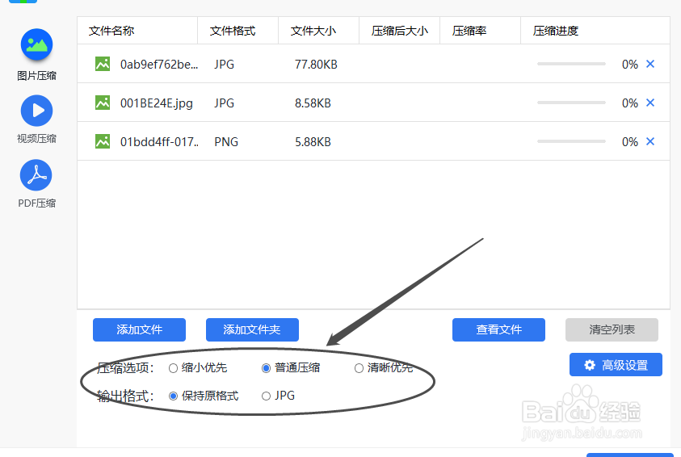Image resolution: width=681 pixels, height=457 pixels.
Task: Click JPG format cell of 0ab9ef762be file
Action: point(224,65)
